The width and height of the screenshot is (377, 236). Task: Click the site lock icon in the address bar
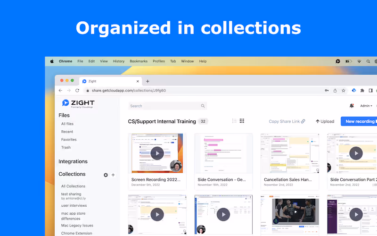click(x=88, y=91)
